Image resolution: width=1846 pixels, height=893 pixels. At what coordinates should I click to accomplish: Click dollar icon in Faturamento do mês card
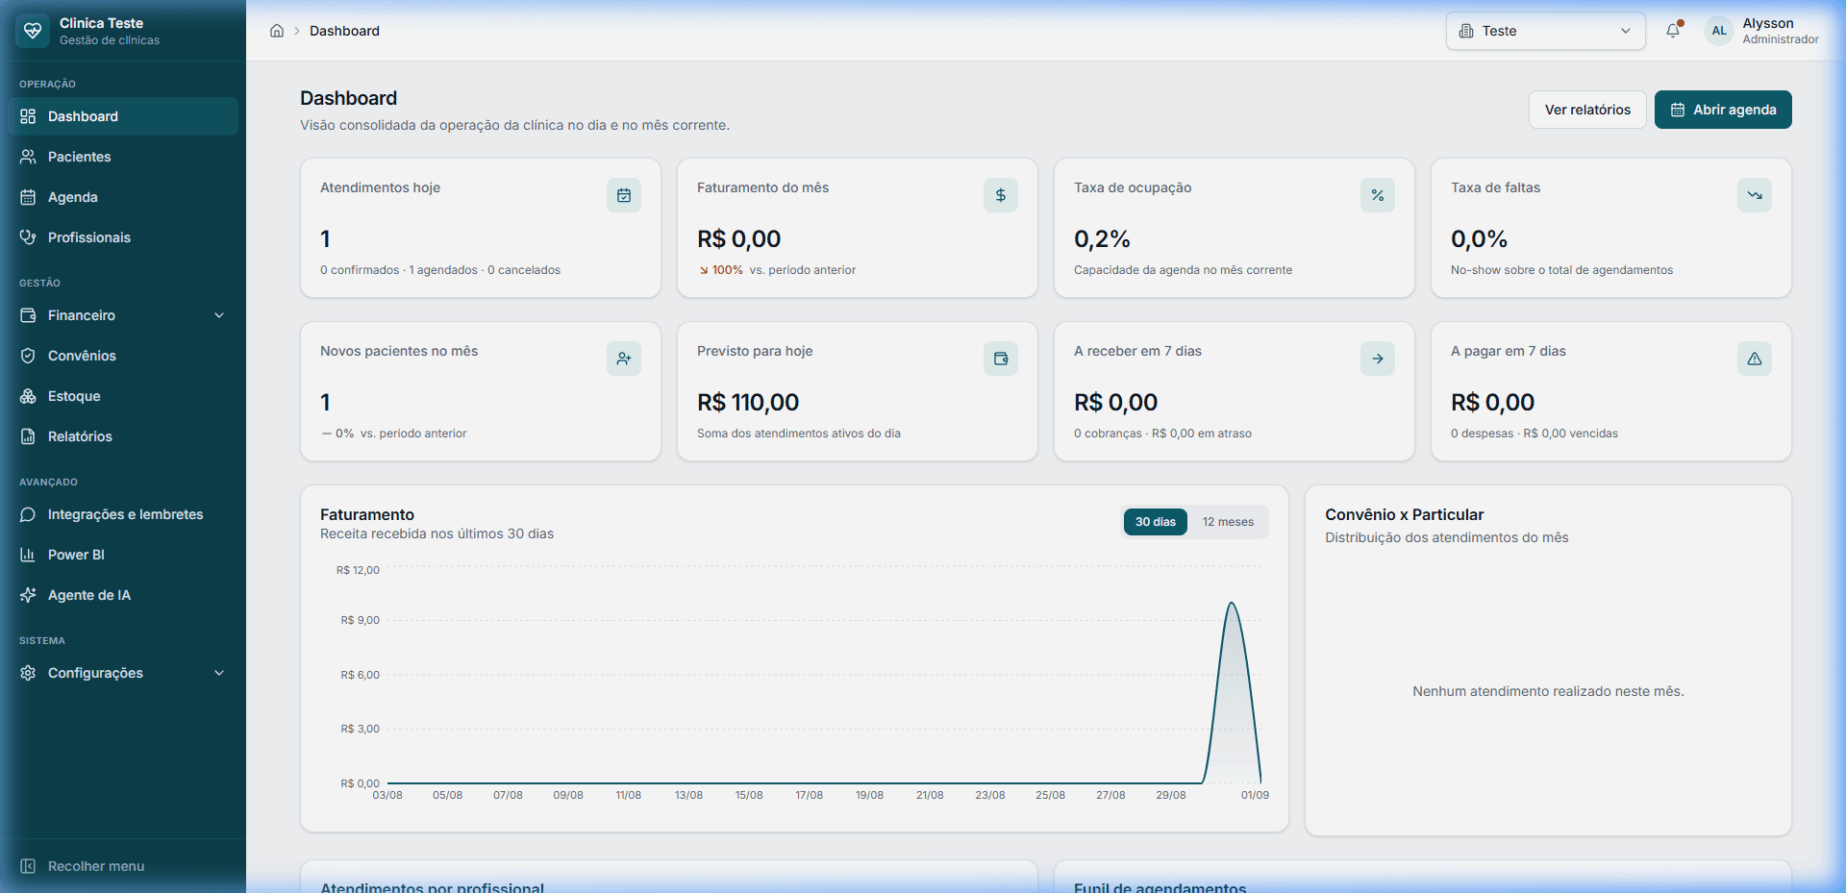(x=1001, y=195)
